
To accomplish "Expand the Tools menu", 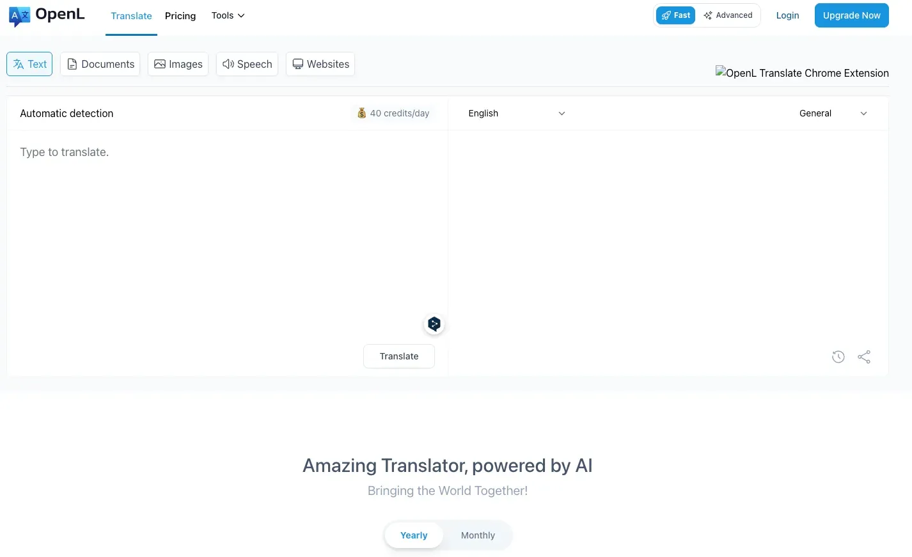I will [228, 15].
